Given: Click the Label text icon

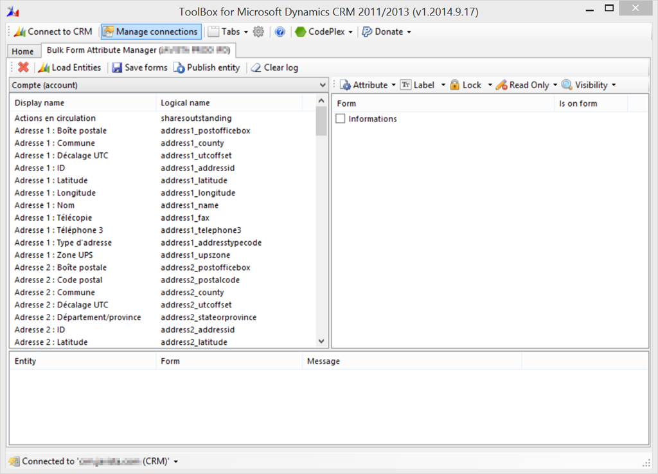Looking at the screenshot, I should point(406,85).
